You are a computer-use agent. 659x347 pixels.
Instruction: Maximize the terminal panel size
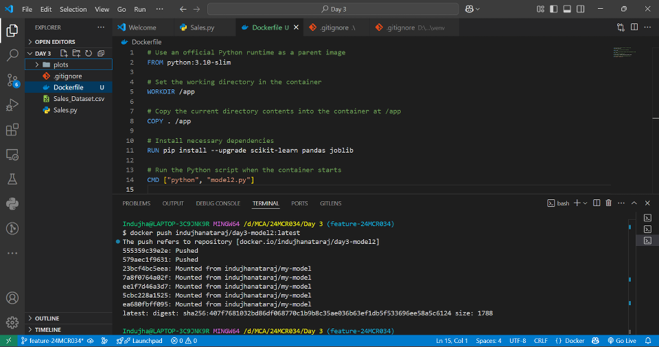pyautogui.click(x=634, y=203)
